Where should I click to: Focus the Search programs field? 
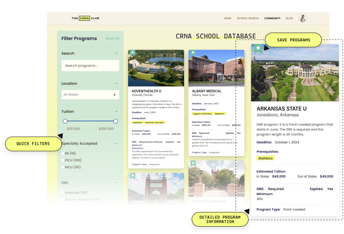90,65
